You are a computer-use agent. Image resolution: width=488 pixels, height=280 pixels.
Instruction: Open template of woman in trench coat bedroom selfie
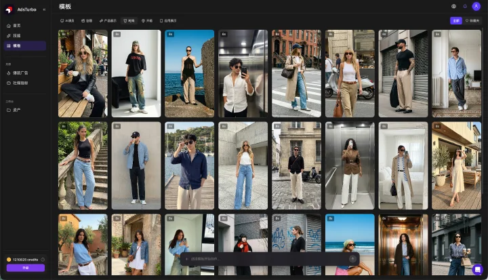point(403,165)
